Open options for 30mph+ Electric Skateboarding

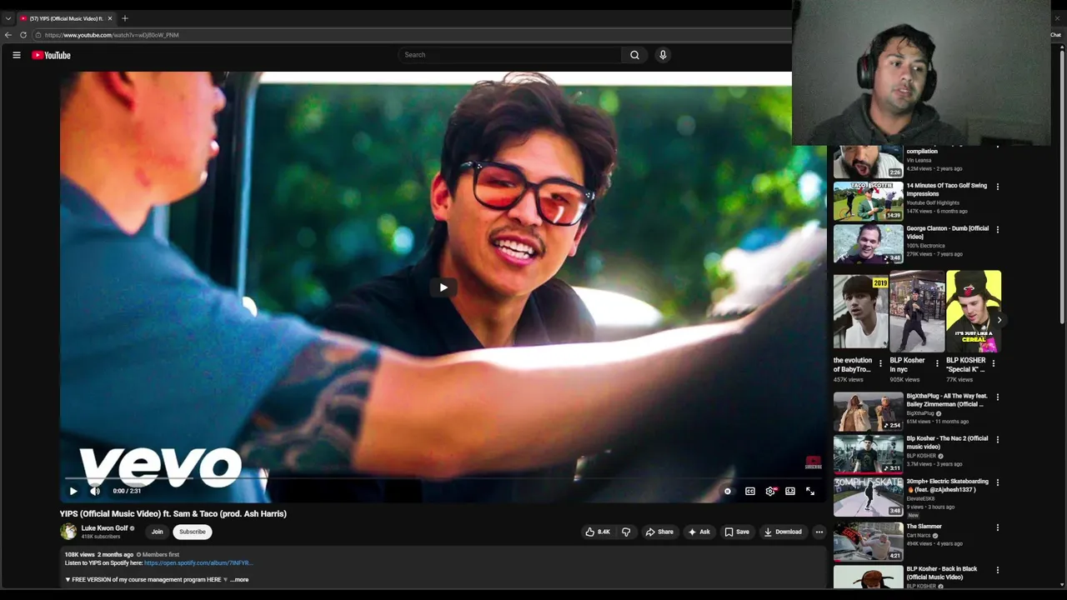[997, 482]
